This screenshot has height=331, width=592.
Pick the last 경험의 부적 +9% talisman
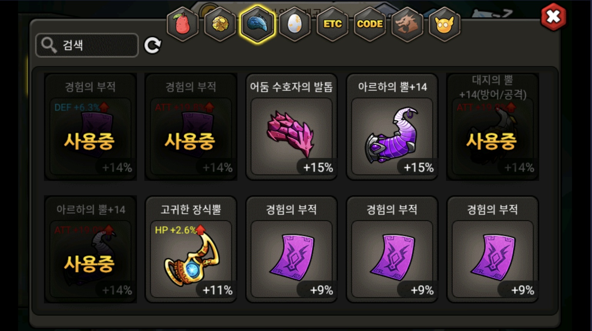tap(492, 249)
